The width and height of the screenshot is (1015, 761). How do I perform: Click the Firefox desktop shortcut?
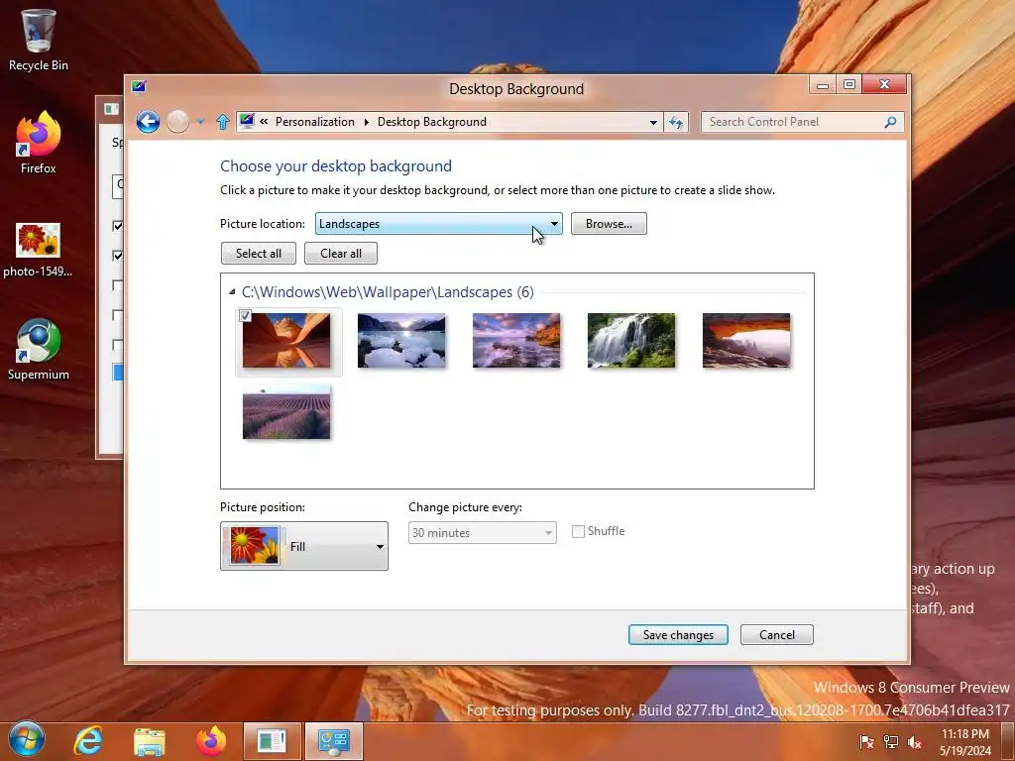coord(39,143)
